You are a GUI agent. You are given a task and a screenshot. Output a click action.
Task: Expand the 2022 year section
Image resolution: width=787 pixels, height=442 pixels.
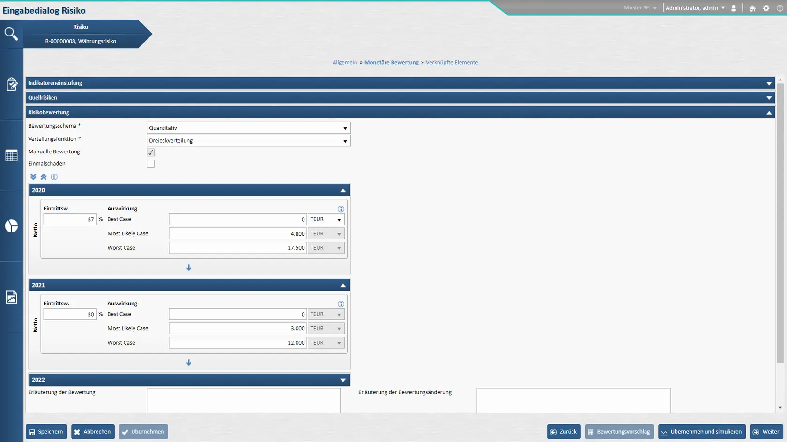343,380
